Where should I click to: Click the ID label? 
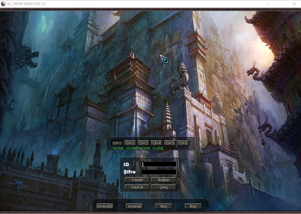[126, 165]
